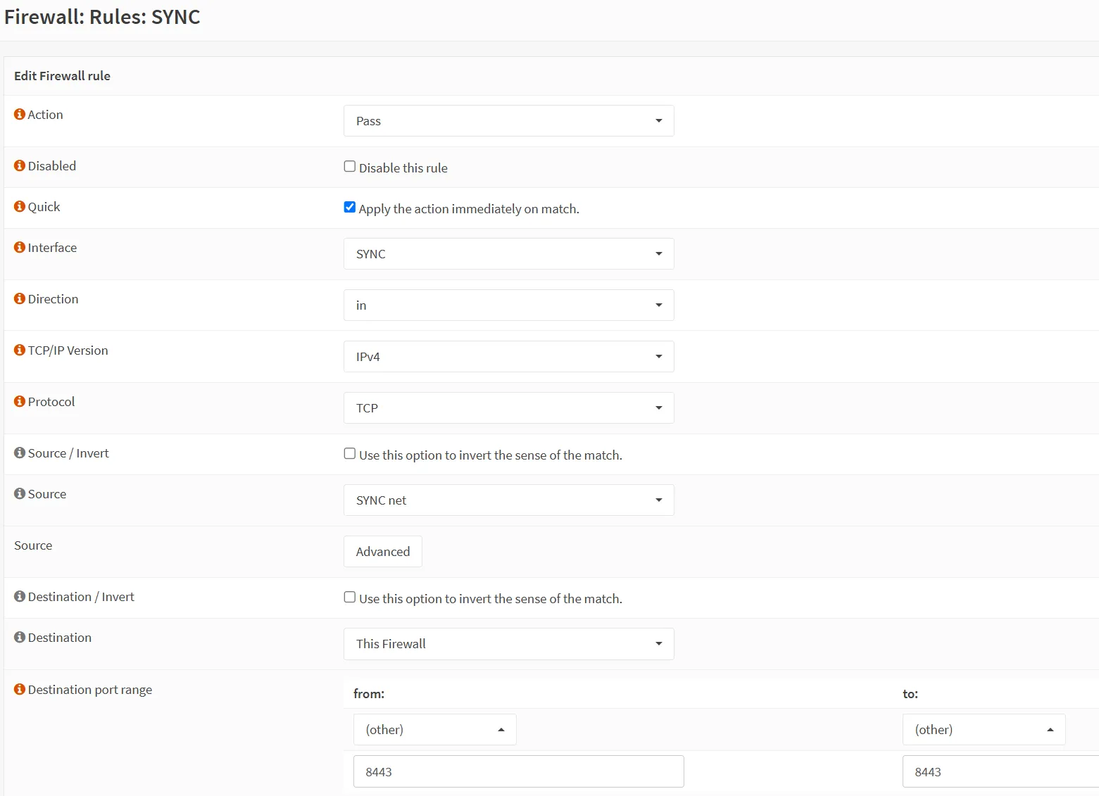Show help for Destination / Invert
Viewport: 1099px width, 796px height.
coord(20,596)
